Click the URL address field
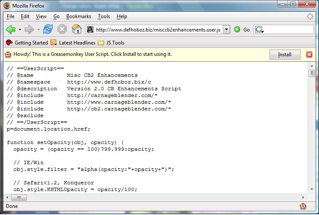 pos(158,30)
